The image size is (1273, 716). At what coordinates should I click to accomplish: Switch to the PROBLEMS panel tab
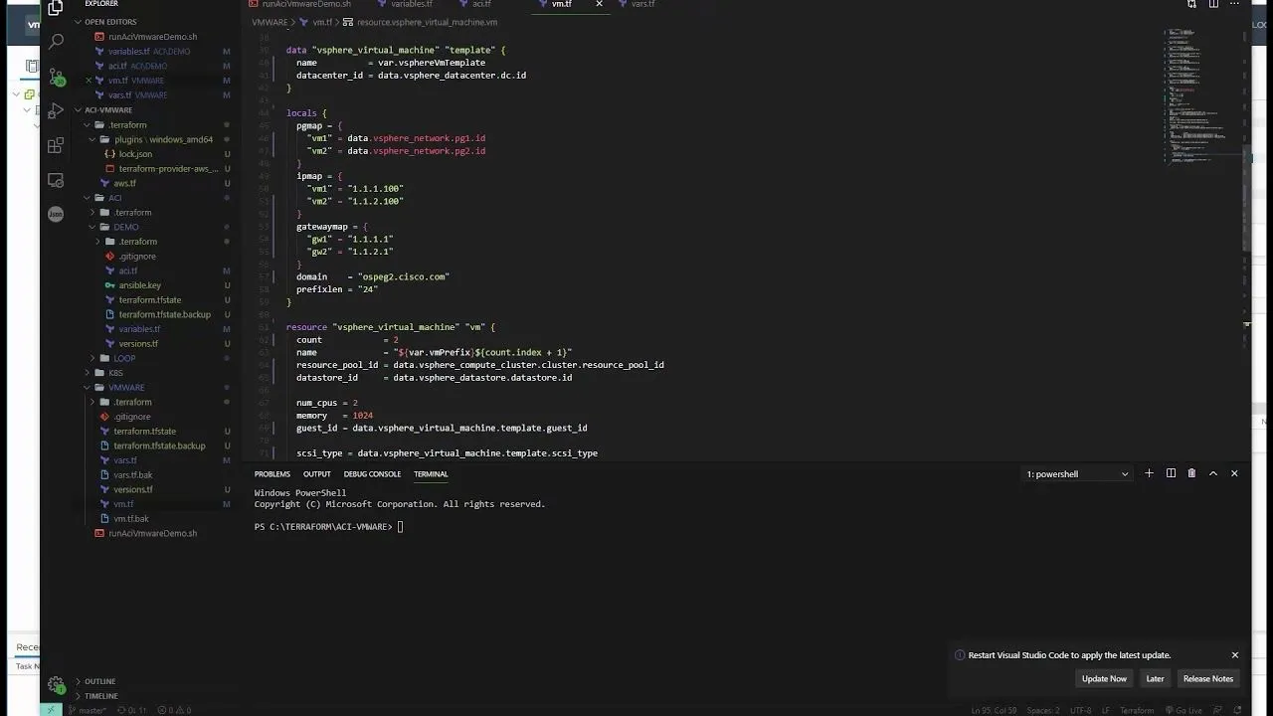(x=272, y=473)
